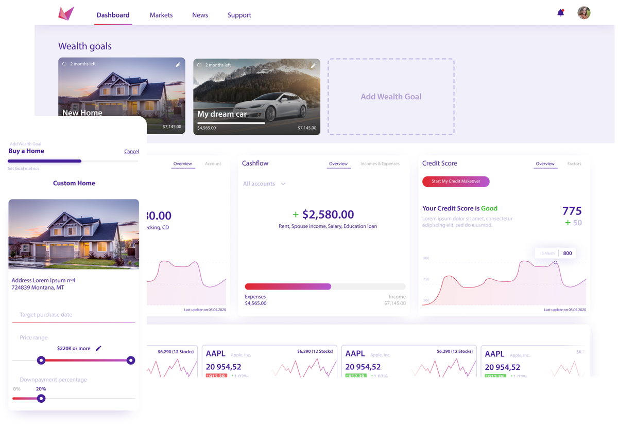Open the user profile avatar

[584, 13]
